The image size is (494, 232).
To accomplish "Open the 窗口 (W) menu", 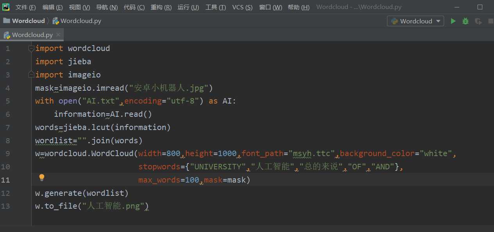I will [x=271, y=7].
